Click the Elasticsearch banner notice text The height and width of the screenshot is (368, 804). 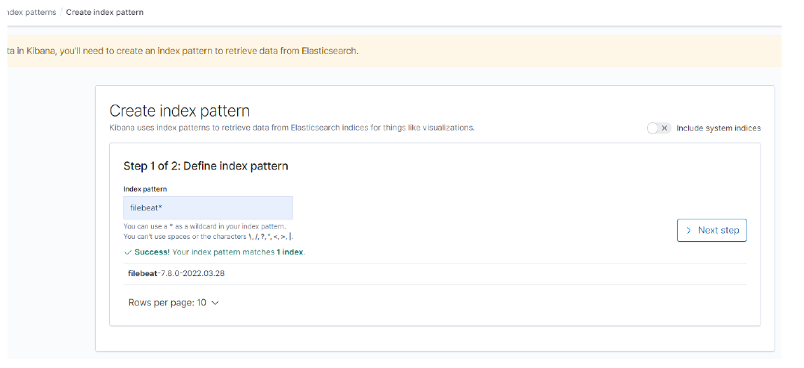[x=182, y=52]
